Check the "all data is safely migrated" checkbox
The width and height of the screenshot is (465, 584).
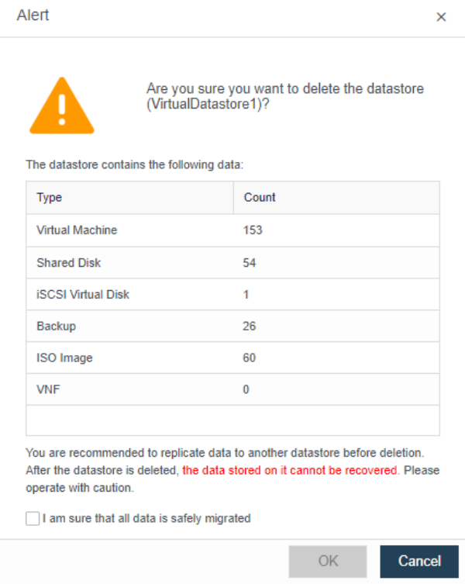(33, 519)
